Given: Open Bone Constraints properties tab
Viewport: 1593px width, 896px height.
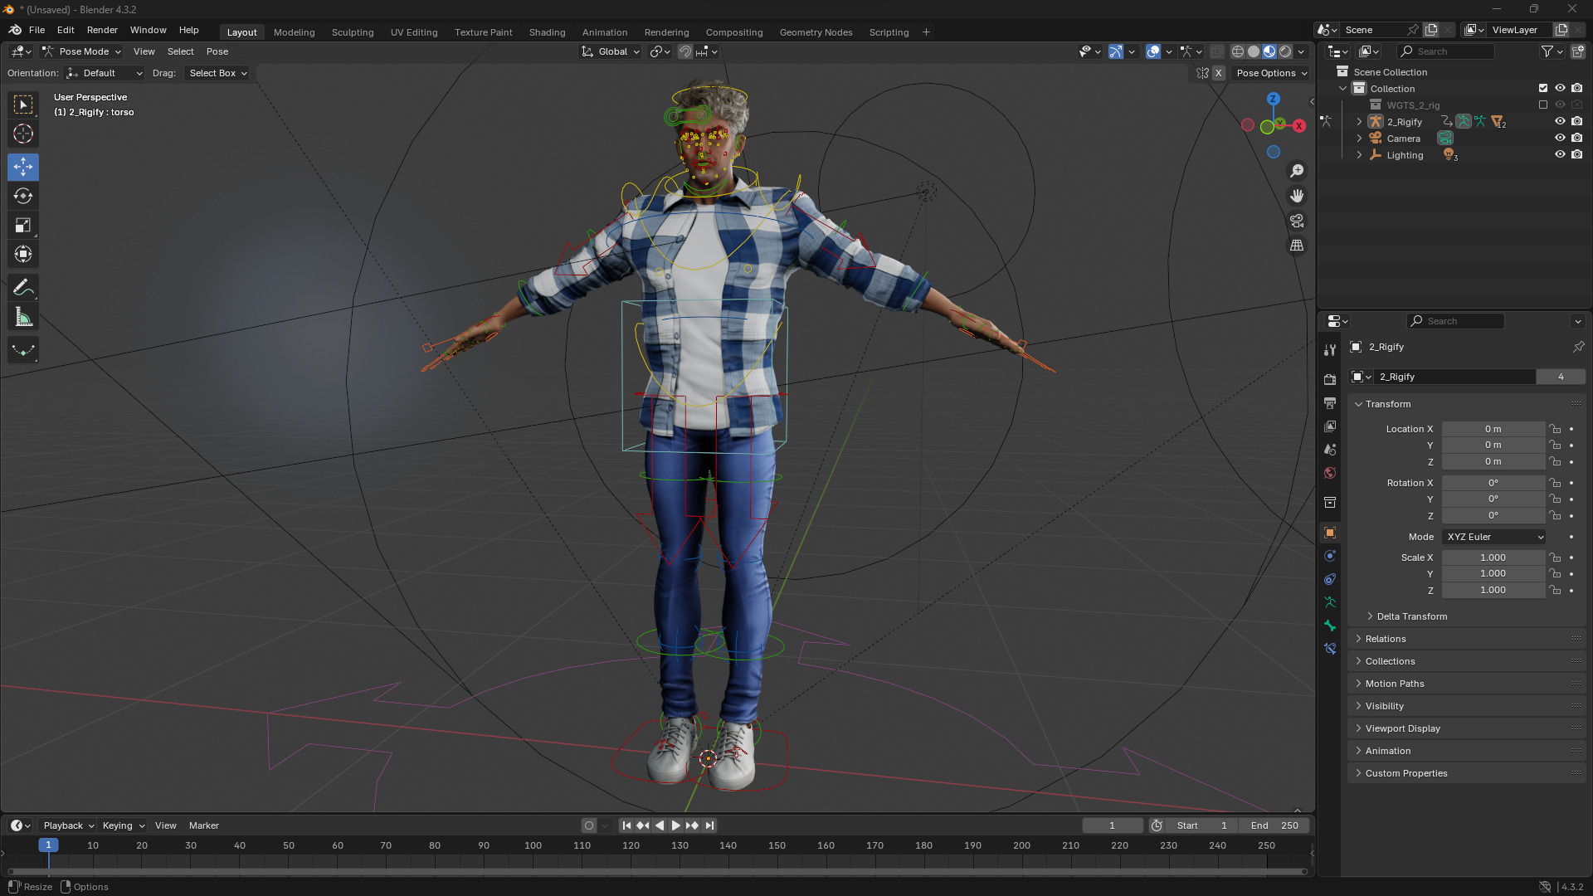Looking at the screenshot, I should [1330, 649].
